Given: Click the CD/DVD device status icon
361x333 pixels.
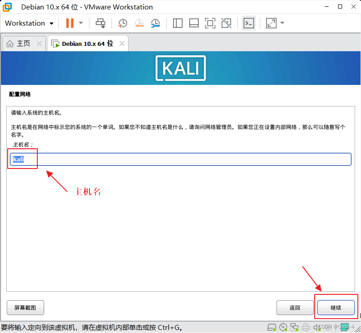Looking at the screenshot, I should click(284, 327).
